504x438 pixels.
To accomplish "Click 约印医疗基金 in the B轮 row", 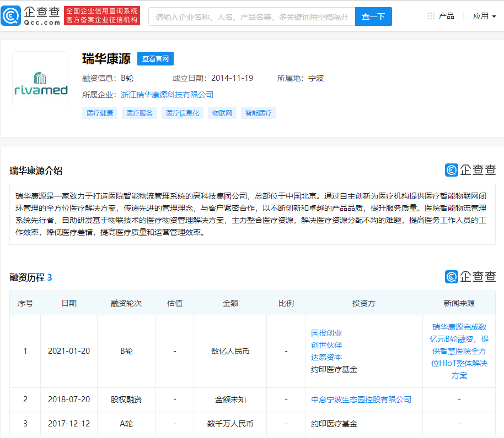I will tap(334, 370).
